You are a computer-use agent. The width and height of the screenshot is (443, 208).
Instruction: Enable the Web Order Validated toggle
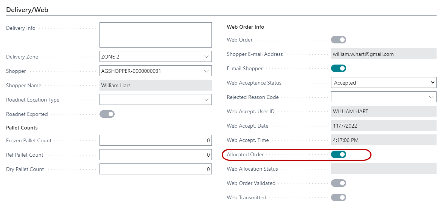[x=338, y=183]
